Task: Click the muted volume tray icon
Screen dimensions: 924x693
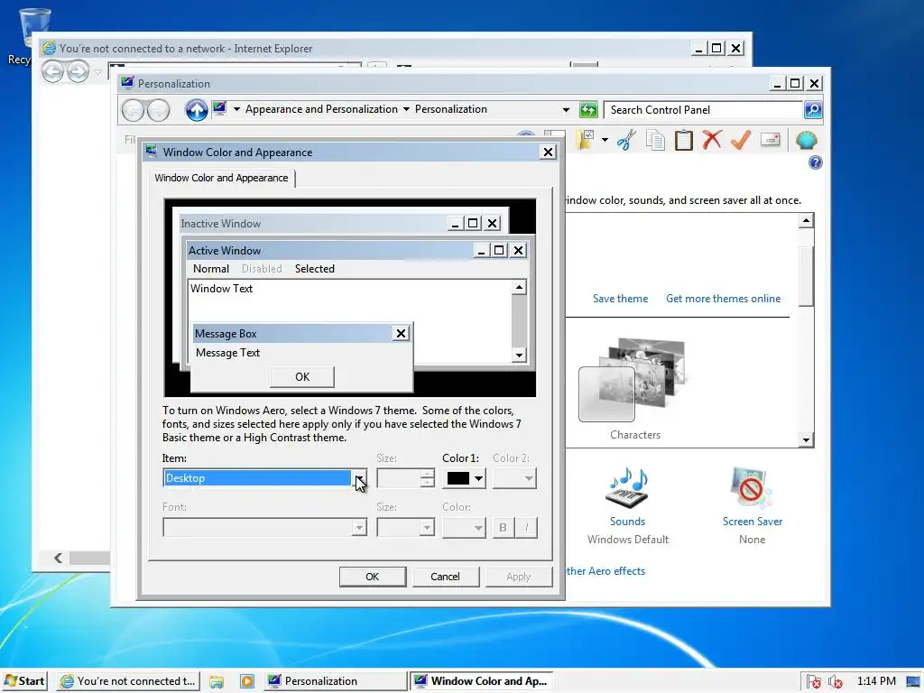Action: point(835,681)
